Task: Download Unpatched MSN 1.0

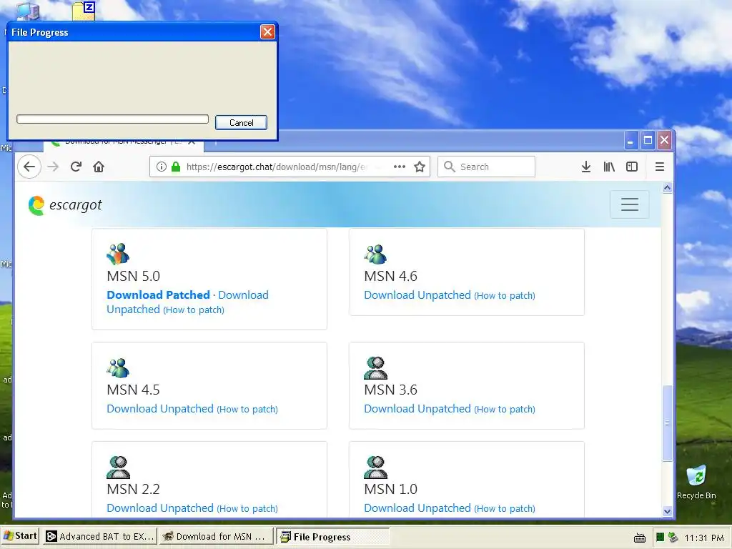Action: point(417,508)
